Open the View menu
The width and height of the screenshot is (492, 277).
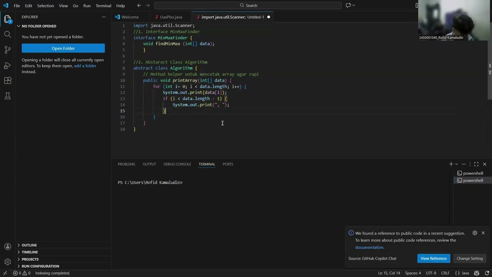pos(63,5)
